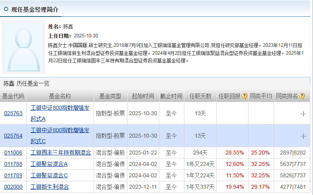The width and height of the screenshot is (313, 195).
Task: Click the appointment date 2025-10-30 beside 上任日期
Action: click(x=86, y=36)
